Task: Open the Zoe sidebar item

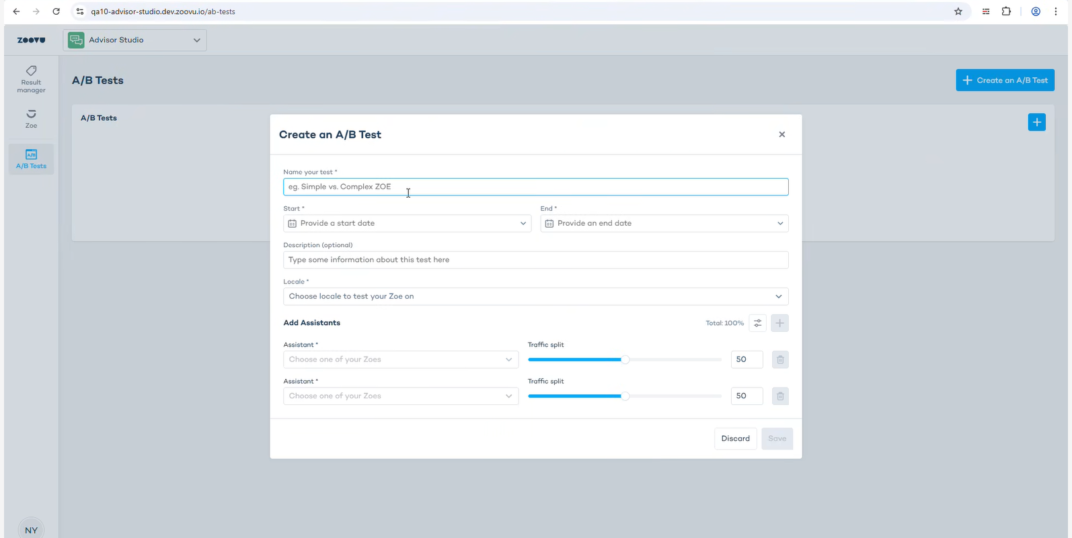Action: point(31,119)
